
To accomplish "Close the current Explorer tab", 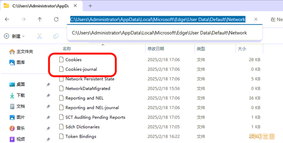I will pyautogui.click(x=75, y=6).
